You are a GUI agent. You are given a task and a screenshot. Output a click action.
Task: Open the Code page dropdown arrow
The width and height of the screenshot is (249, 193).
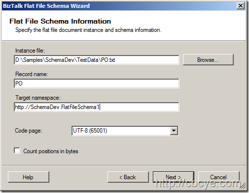click(x=174, y=131)
